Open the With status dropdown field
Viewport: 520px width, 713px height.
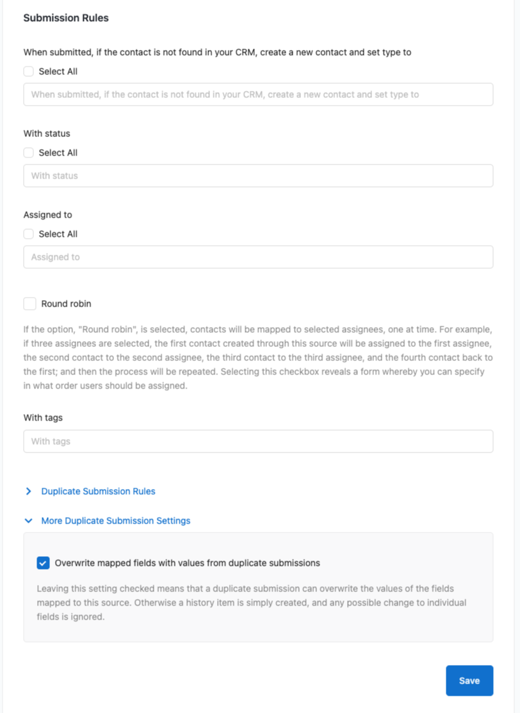259,176
